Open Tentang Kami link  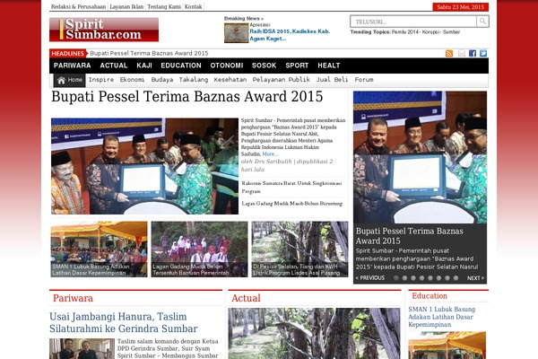[164, 6]
